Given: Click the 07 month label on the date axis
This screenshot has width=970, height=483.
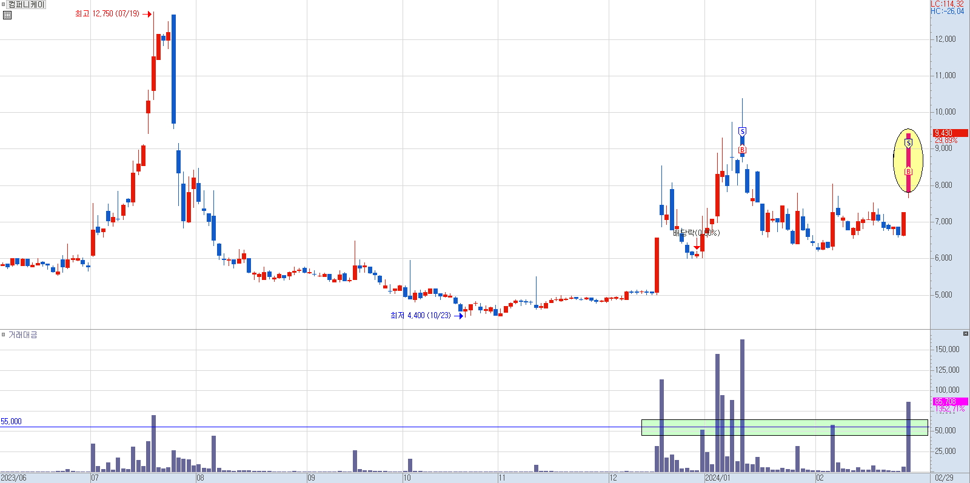Looking at the screenshot, I should tap(95, 478).
